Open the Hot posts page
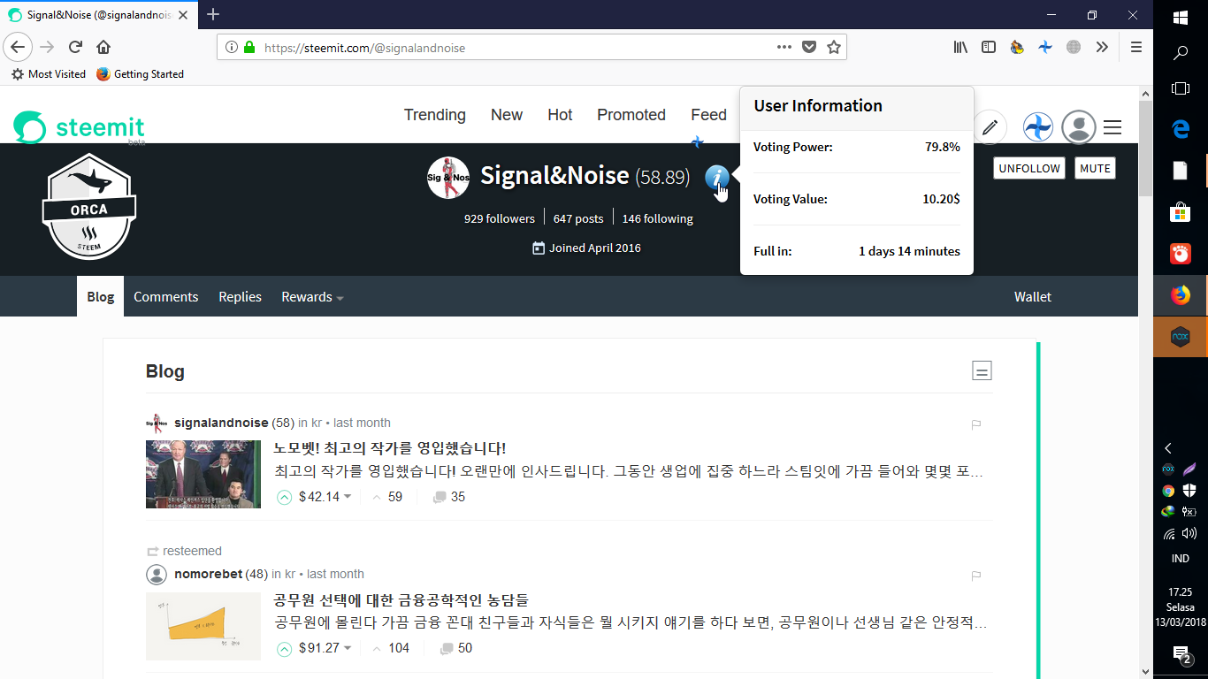Screen dimensions: 1208x679 coord(560,115)
